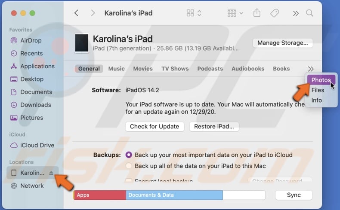Expand the hidden tabs overflow chevrons

(x=311, y=69)
